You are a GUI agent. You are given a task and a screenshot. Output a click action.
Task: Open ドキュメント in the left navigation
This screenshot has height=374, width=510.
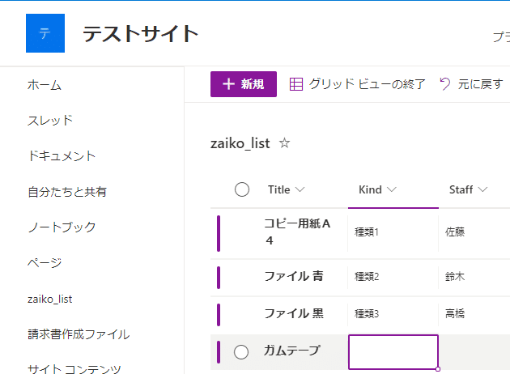(x=62, y=155)
